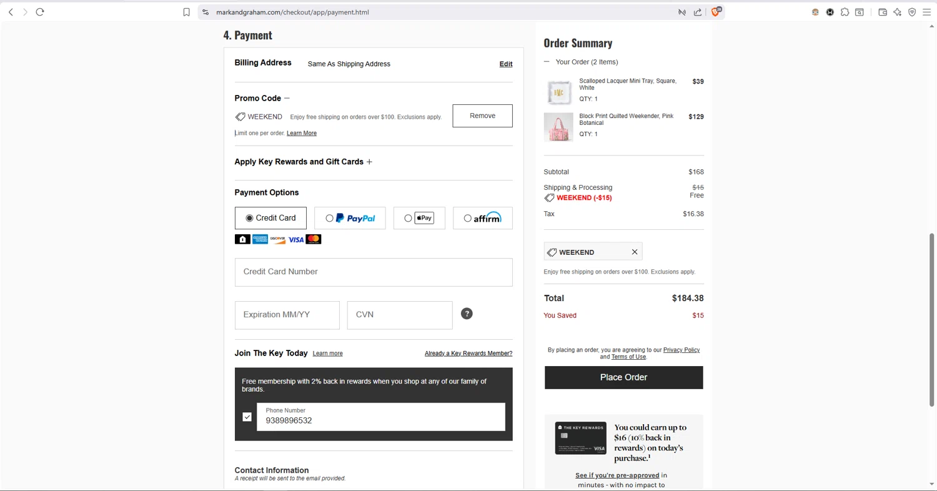Collapse the Promo Code section
This screenshot has height=491, width=937.
pyautogui.click(x=287, y=98)
